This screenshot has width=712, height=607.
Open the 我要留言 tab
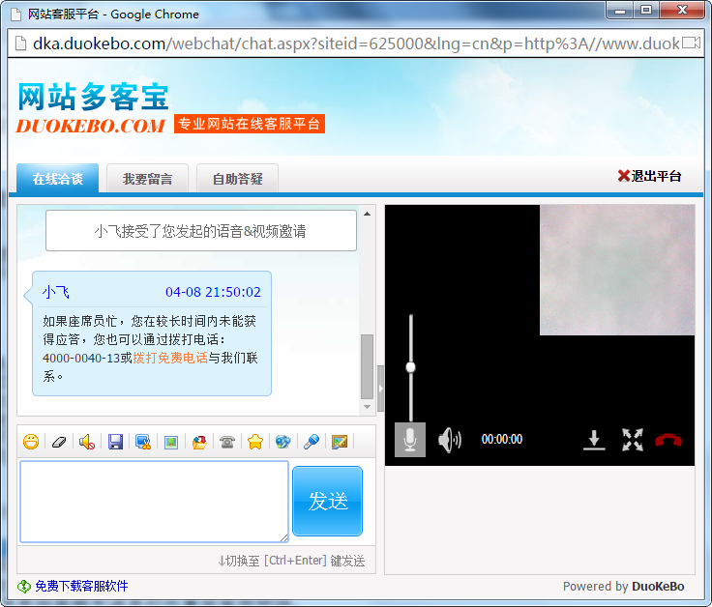[148, 178]
